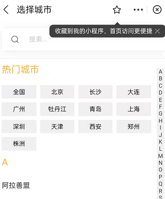Pick 长沙 in hot cities

[x=95, y=92]
